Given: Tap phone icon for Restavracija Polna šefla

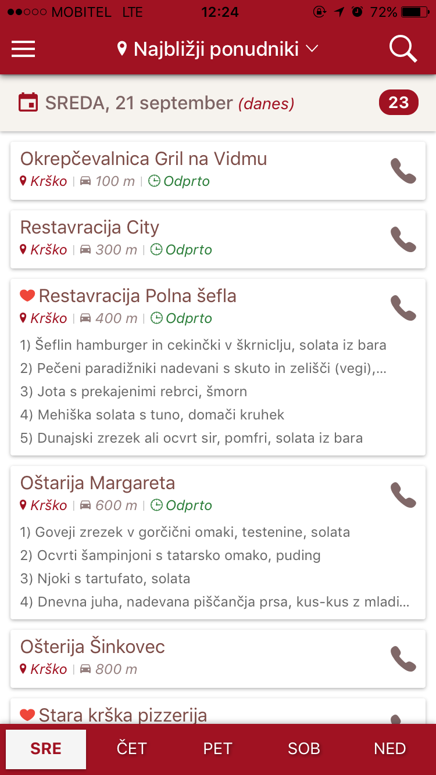Looking at the screenshot, I should click(403, 308).
